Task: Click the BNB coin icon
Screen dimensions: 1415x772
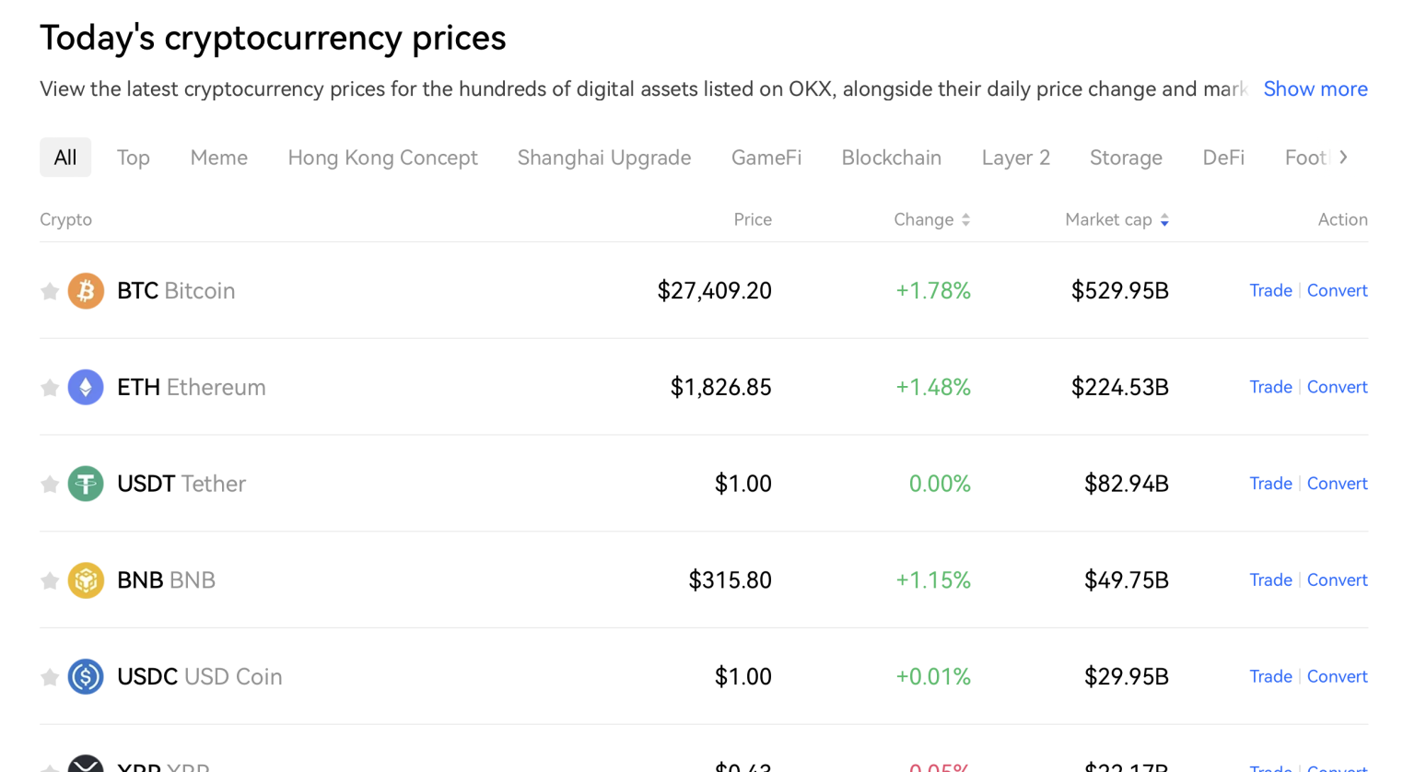Action: (x=85, y=579)
